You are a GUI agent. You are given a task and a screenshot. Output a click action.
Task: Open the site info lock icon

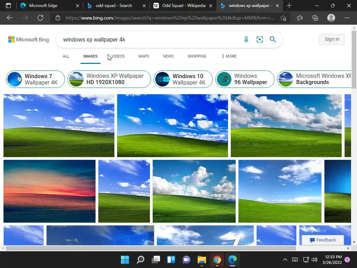coord(58,18)
